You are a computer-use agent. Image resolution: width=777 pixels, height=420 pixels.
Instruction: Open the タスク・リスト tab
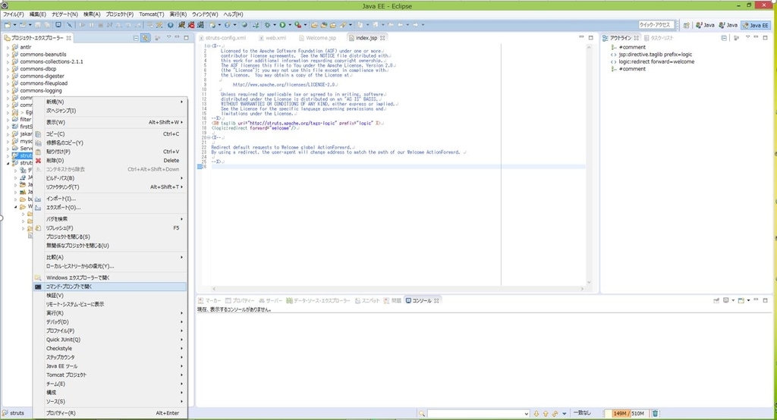pyautogui.click(x=659, y=38)
